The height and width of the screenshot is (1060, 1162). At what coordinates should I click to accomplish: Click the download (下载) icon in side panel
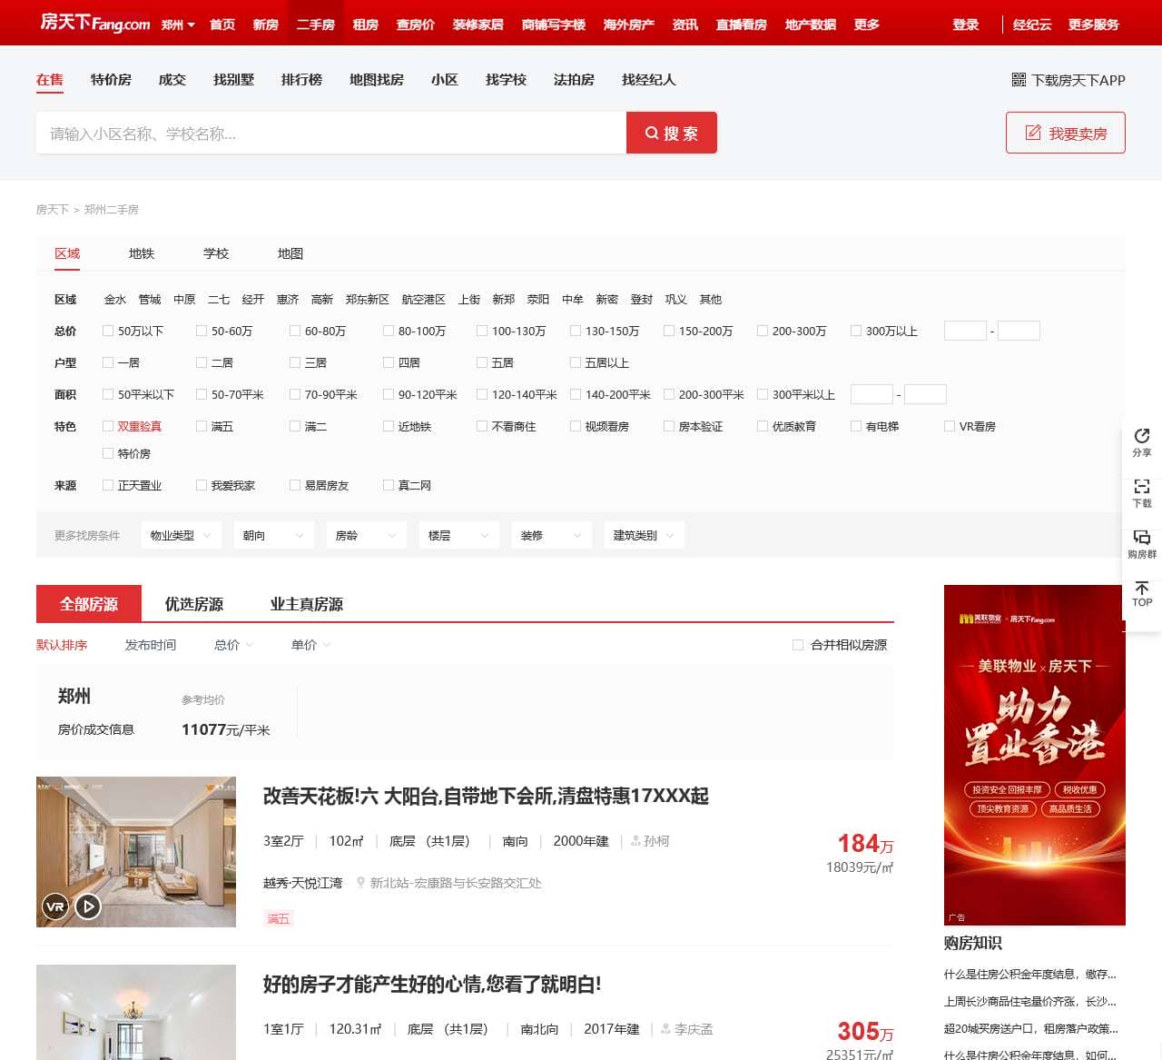tap(1142, 487)
